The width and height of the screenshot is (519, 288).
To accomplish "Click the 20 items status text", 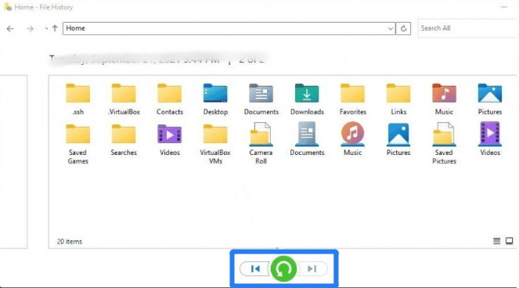I will [70, 242].
